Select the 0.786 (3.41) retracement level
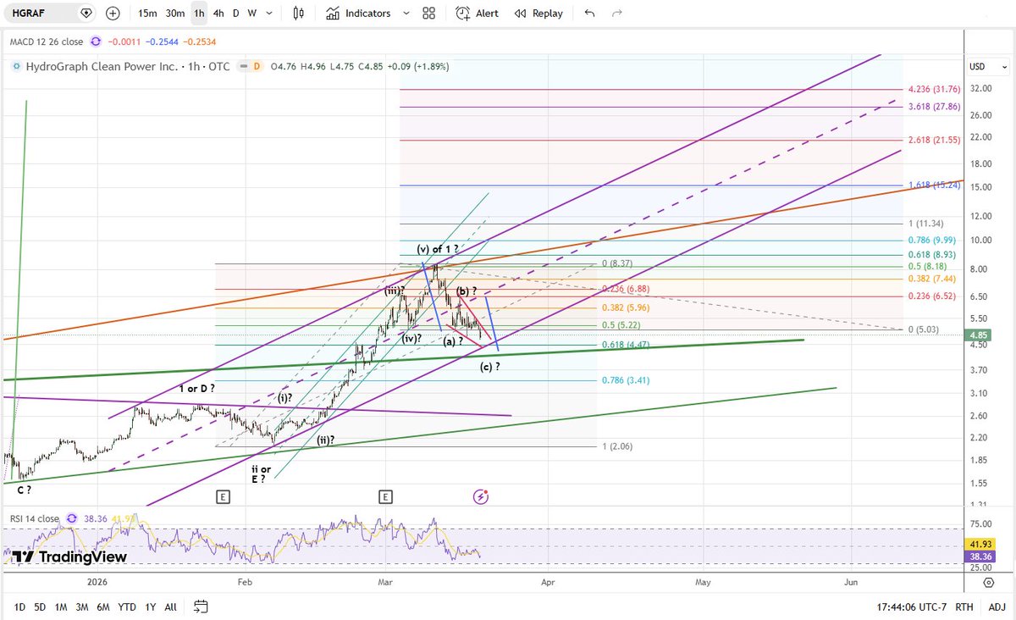Viewport: 1016px width, 620px height. 627,380
